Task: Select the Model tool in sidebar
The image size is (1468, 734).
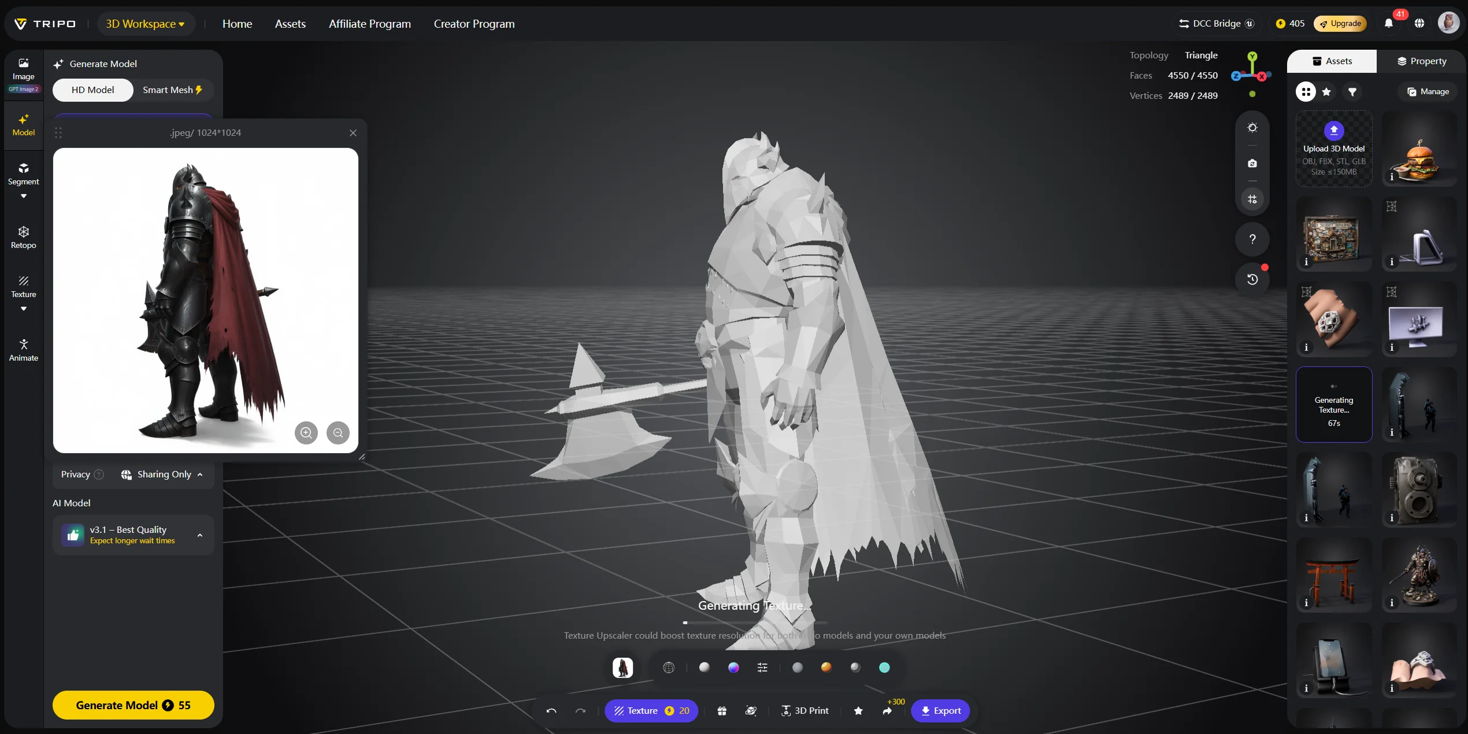Action: click(x=23, y=125)
